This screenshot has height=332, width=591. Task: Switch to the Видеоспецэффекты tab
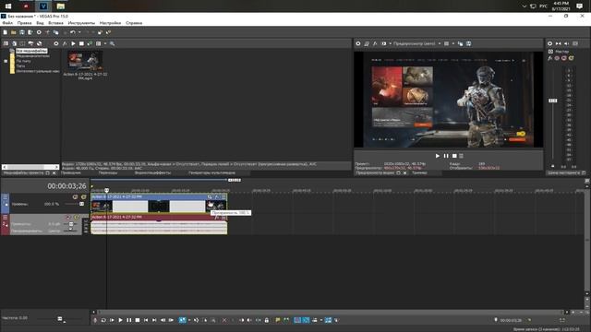point(152,172)
